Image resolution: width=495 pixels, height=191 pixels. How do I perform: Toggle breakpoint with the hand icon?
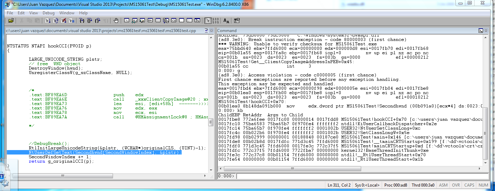click(x=116, y=21)
